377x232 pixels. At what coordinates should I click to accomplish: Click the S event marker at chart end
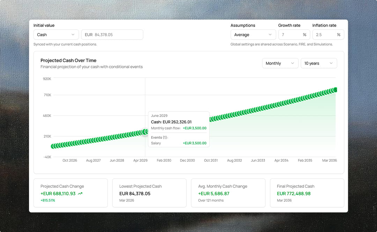[x=335, y=90]
